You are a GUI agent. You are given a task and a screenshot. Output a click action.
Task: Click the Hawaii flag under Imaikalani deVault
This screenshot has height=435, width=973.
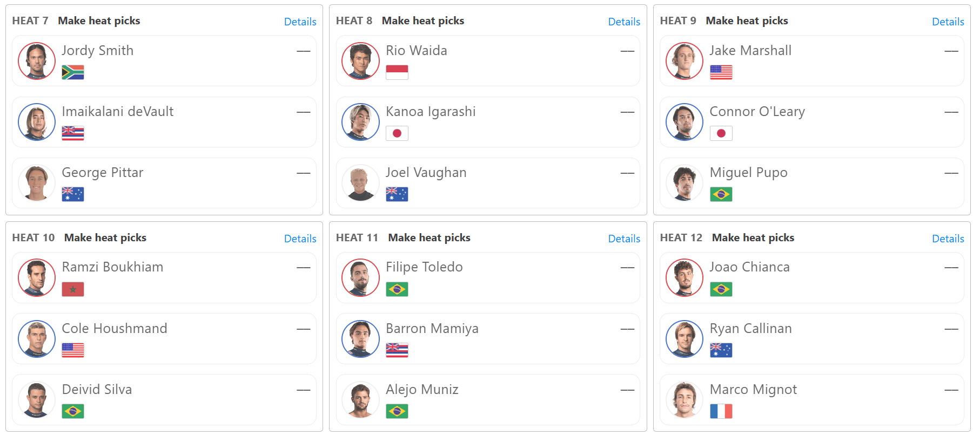(x=73, y=133)
